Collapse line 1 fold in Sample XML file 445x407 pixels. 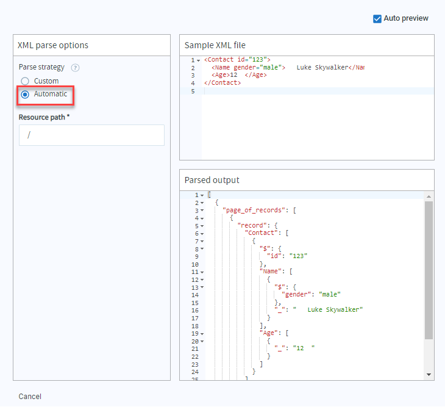point(198,60)
